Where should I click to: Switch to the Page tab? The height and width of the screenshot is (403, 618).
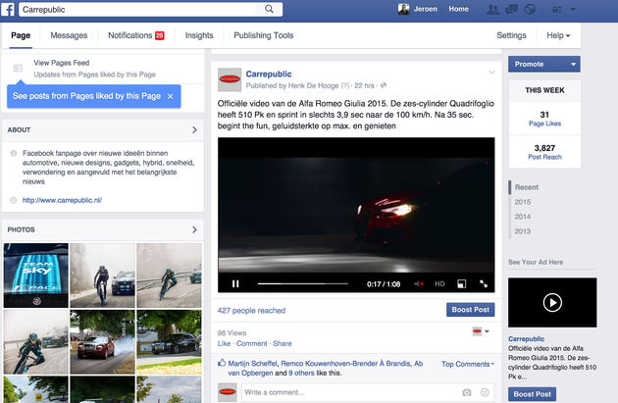pos(21,35)
